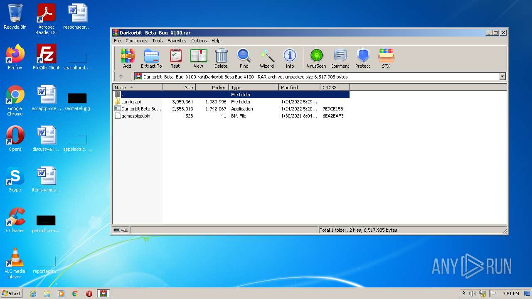
Task: Sort by Modified column header
Action: pos(299,87)
